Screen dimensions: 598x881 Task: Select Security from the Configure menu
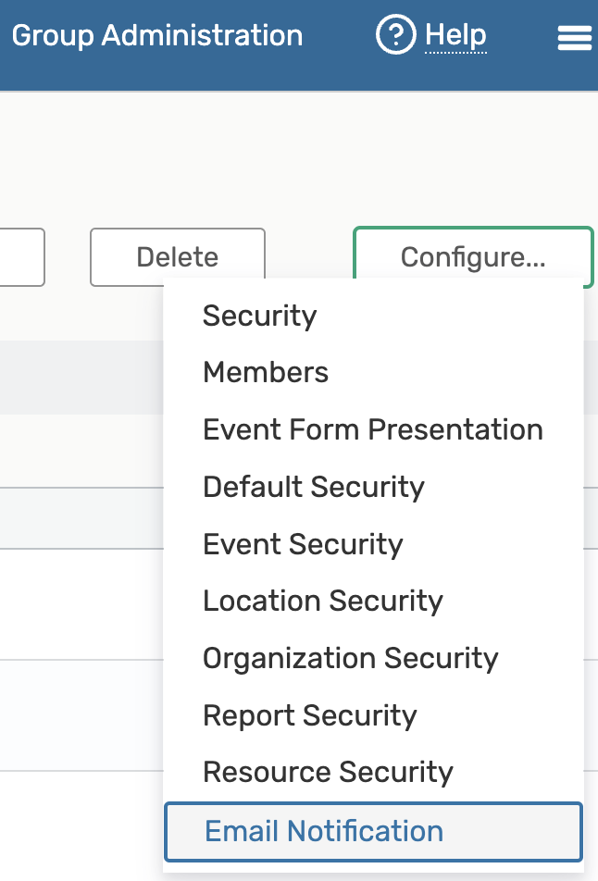point(259,316)
